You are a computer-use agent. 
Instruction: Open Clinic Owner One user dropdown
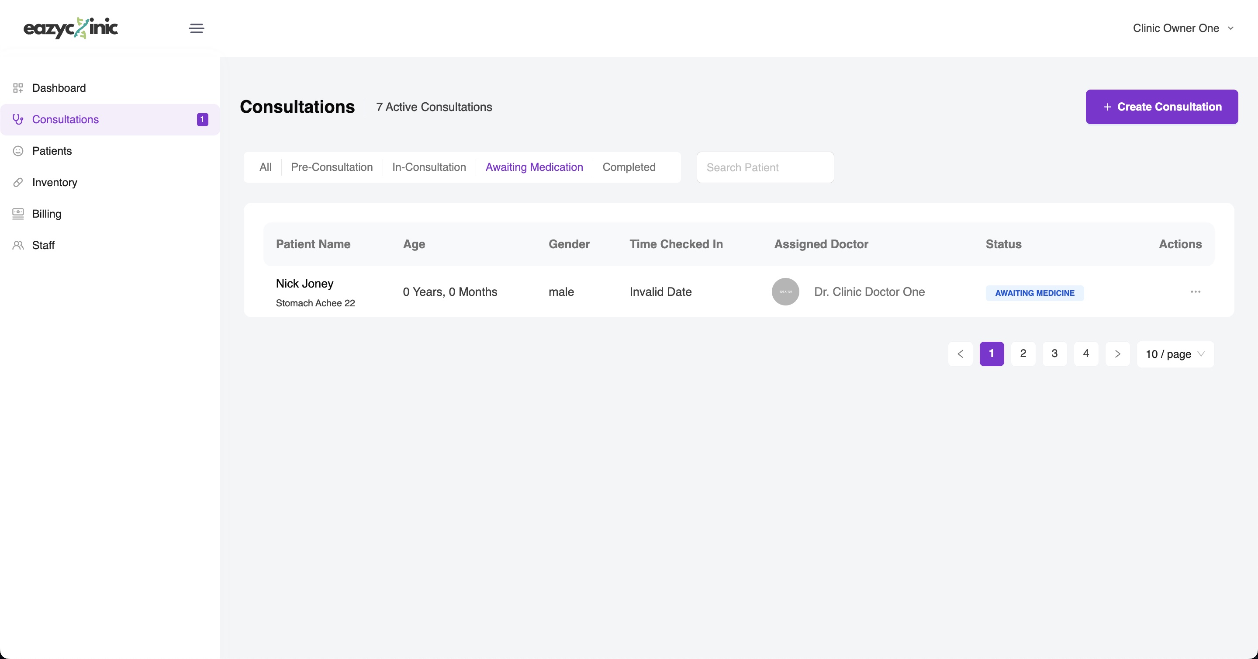[x=1183, y=28]
